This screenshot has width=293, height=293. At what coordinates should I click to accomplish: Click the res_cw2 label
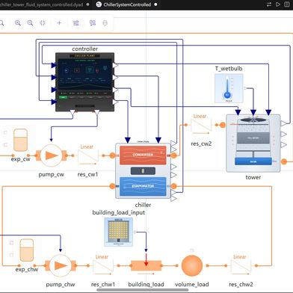pyautogui.click(x=201, y=144)
